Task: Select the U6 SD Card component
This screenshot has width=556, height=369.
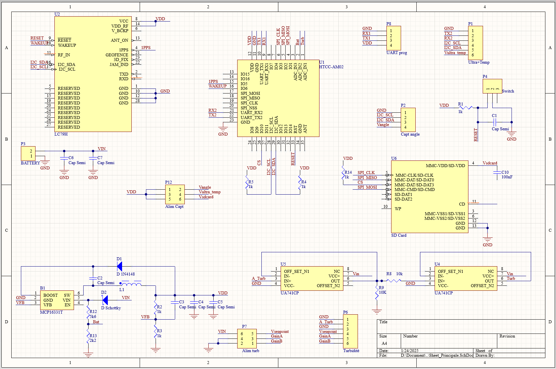Action: pos(430,197)
